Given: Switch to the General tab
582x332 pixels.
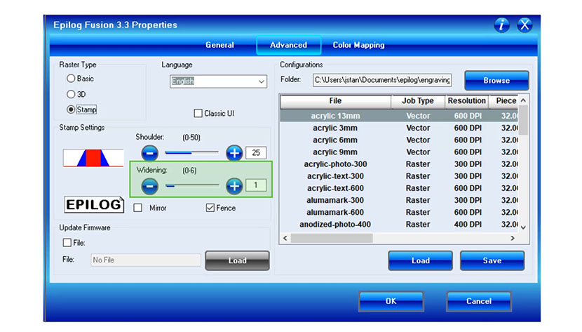Looking at the screenshot, I should (219, 45).
